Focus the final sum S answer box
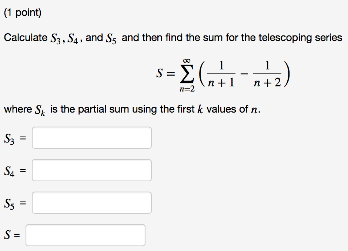Screen dimensions: 348x251 pyautogui.click(x=86, y=235)
